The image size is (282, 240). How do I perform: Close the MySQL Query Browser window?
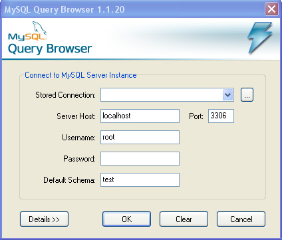[271, 9]
